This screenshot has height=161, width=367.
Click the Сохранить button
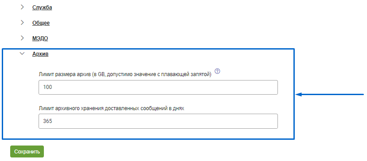coord(27,152)
